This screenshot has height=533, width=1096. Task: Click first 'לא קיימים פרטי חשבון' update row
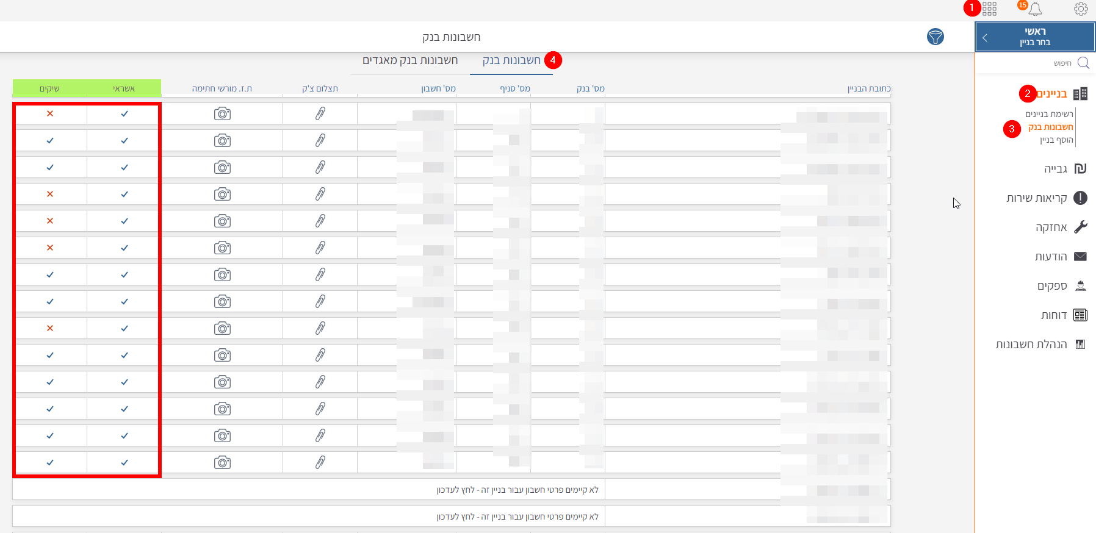[x=517, y=490]
